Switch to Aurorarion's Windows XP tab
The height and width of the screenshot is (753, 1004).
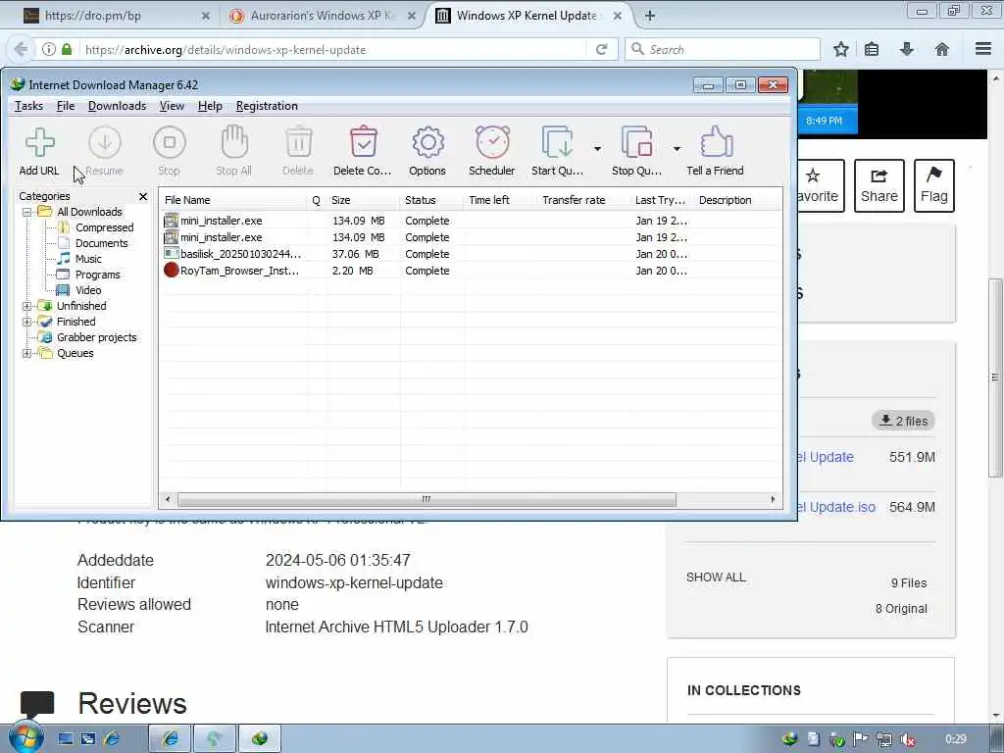click(x=324, y=16)
